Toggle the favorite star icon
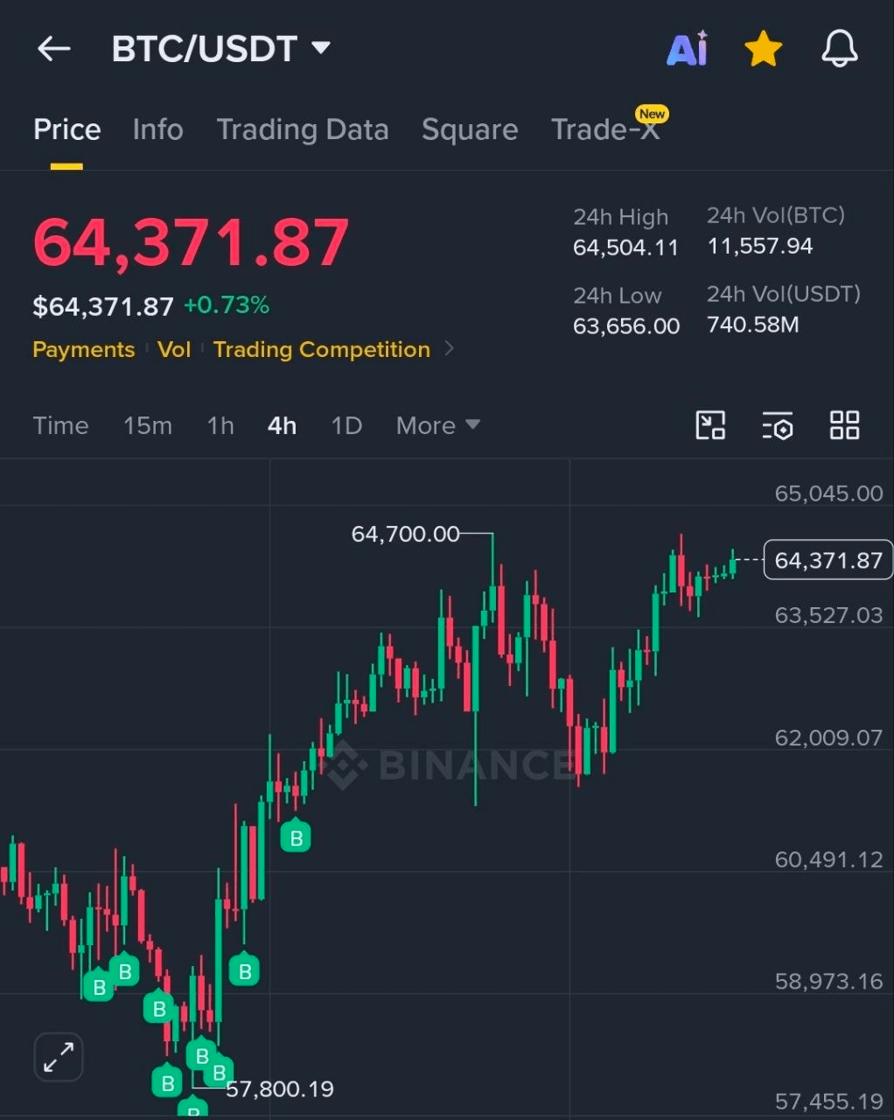The image size is (894, 1120). [x=763, y=49]
